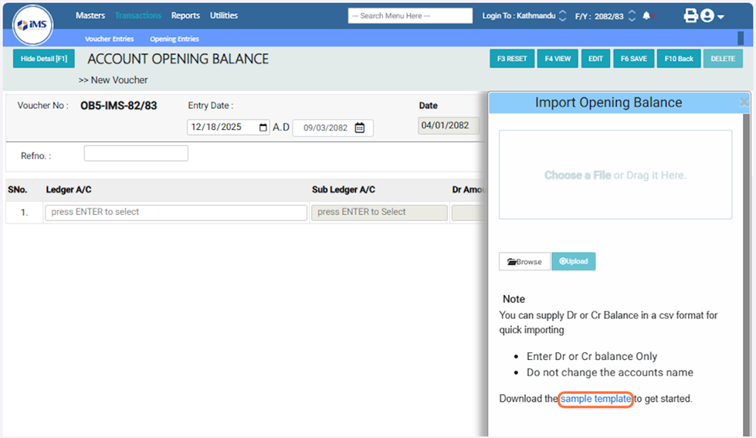Switch to Opening Entries tab
The width and height of the screenshot is (756, 438).
click(174, 39)
